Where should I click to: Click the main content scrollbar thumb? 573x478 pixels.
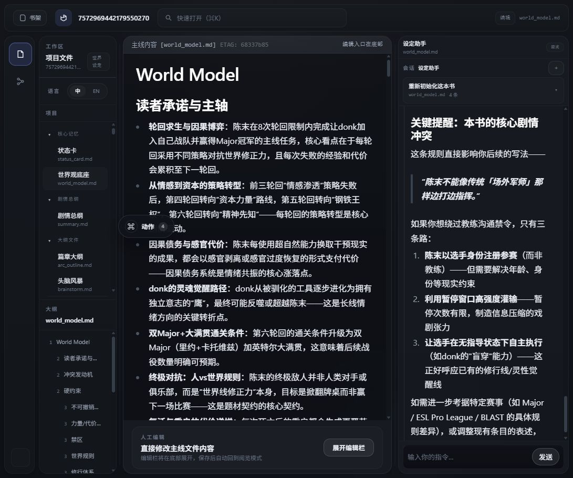(x=389, y=68)
